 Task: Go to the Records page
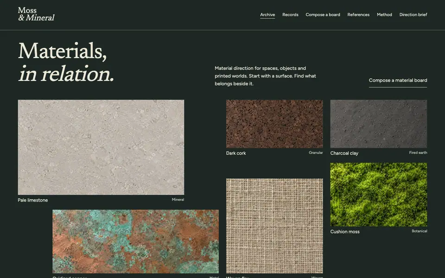click(x=290, y=15)
